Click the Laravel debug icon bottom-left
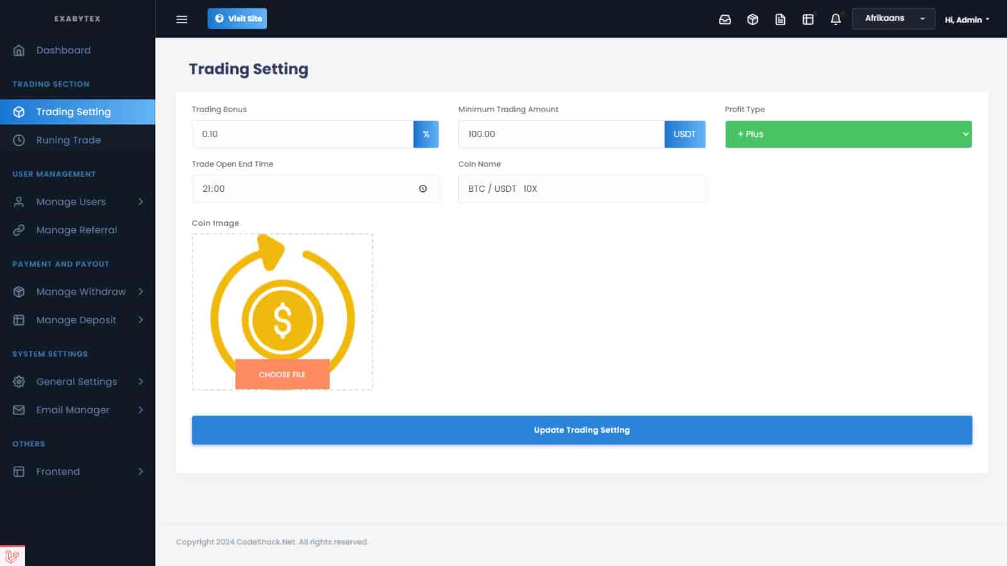 point(12,556)
